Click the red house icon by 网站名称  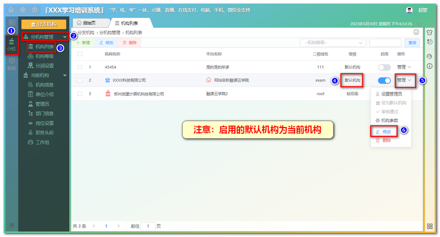[209, 80]
